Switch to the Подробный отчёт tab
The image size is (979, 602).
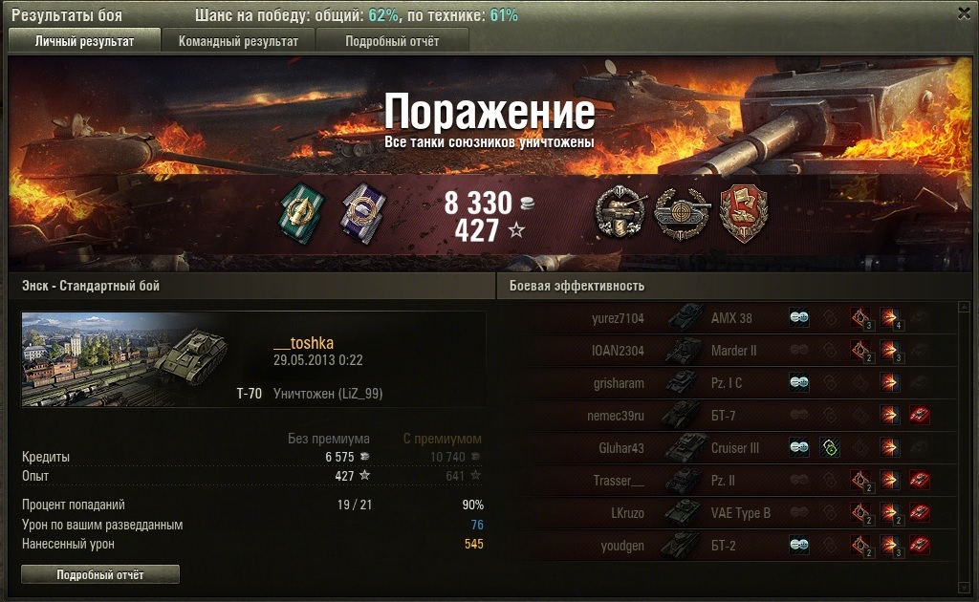pos(392,41)
